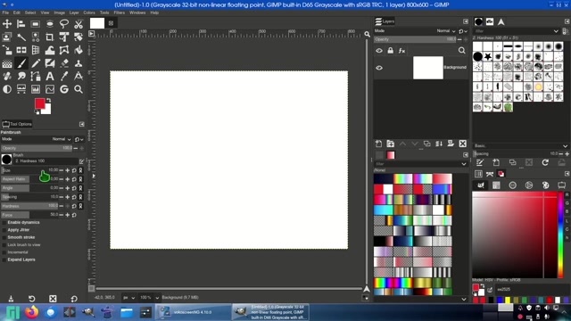The image size is (571, 321).
Task: Switch to the Layers tab
Action: (385, 21)
